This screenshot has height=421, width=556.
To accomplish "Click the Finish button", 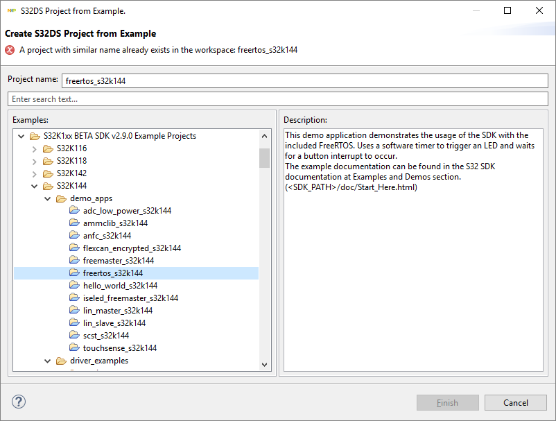I will coord(447,402).
